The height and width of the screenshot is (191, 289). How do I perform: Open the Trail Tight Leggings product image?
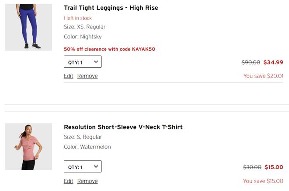28,27
